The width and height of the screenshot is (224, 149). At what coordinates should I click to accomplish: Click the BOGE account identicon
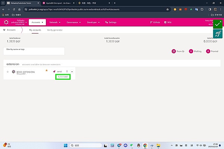pos(13,72)
